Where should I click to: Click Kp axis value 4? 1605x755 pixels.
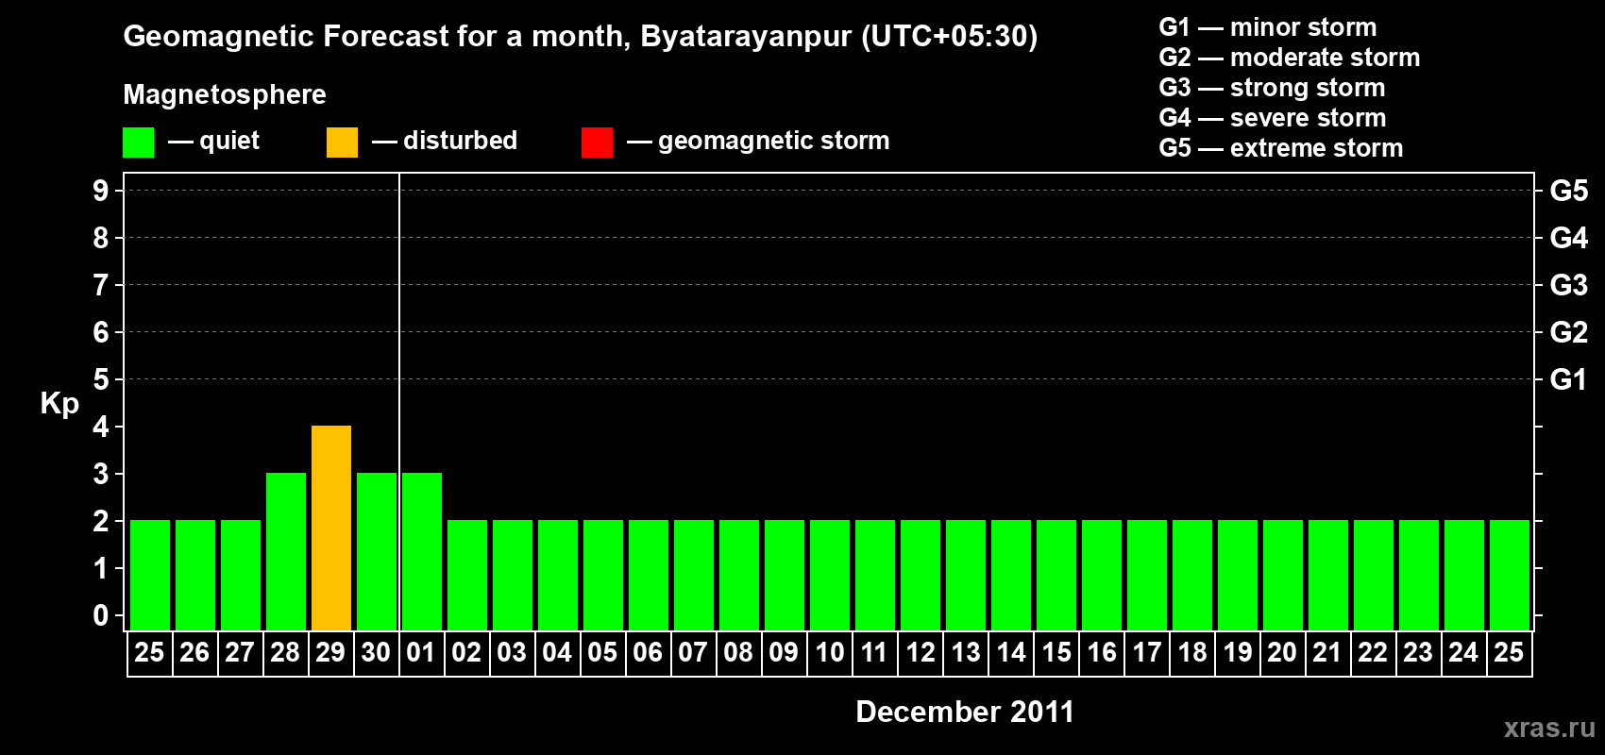101,427
